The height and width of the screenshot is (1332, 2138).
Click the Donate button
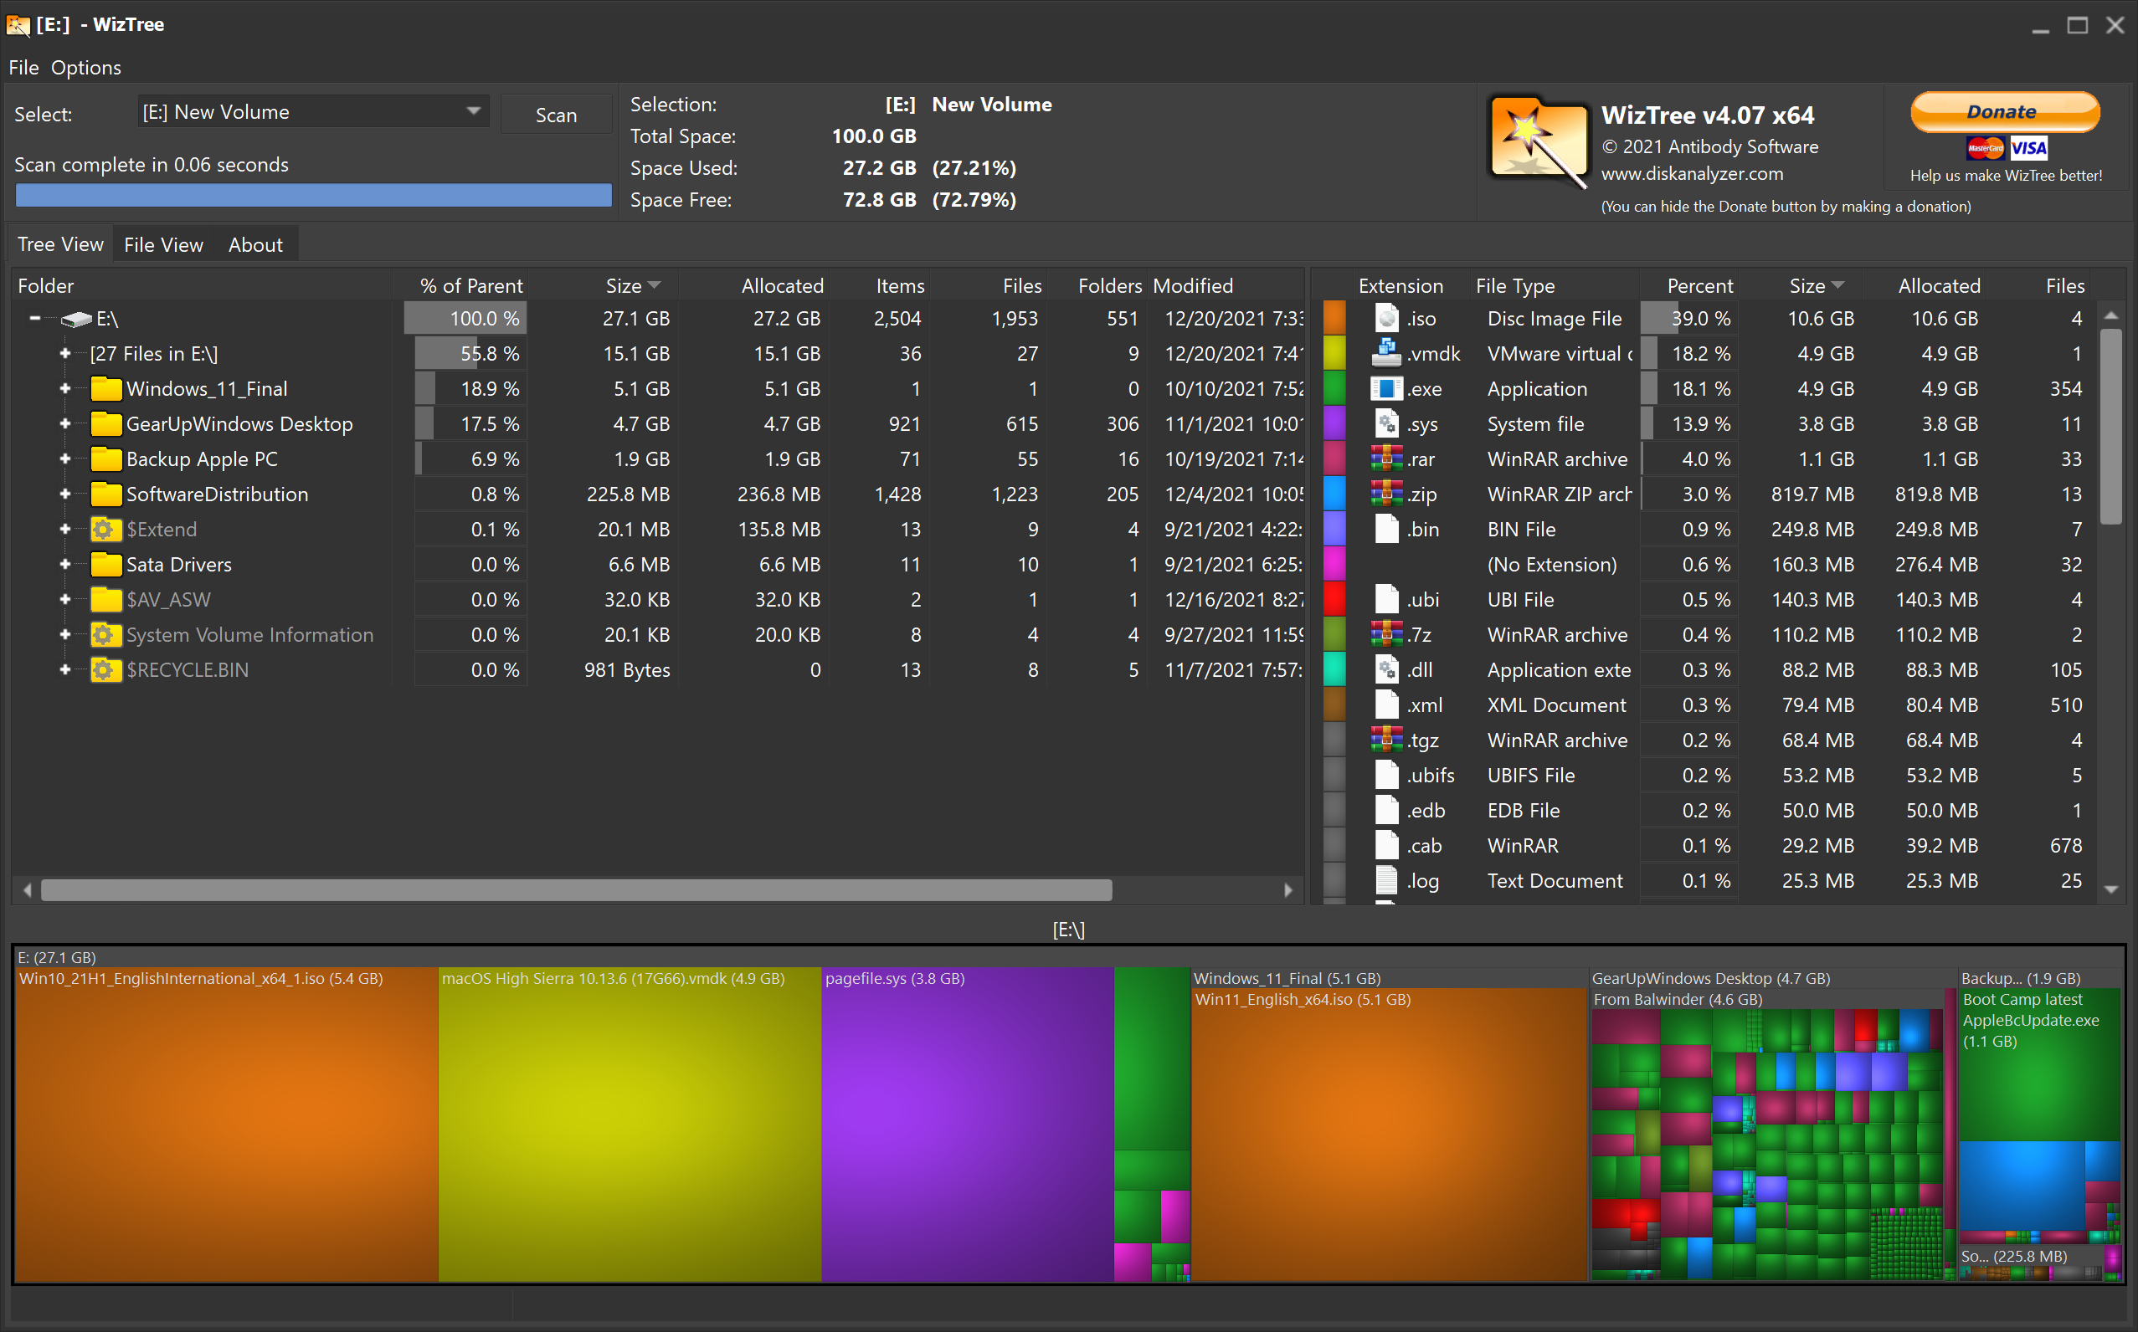[2005, 112]
